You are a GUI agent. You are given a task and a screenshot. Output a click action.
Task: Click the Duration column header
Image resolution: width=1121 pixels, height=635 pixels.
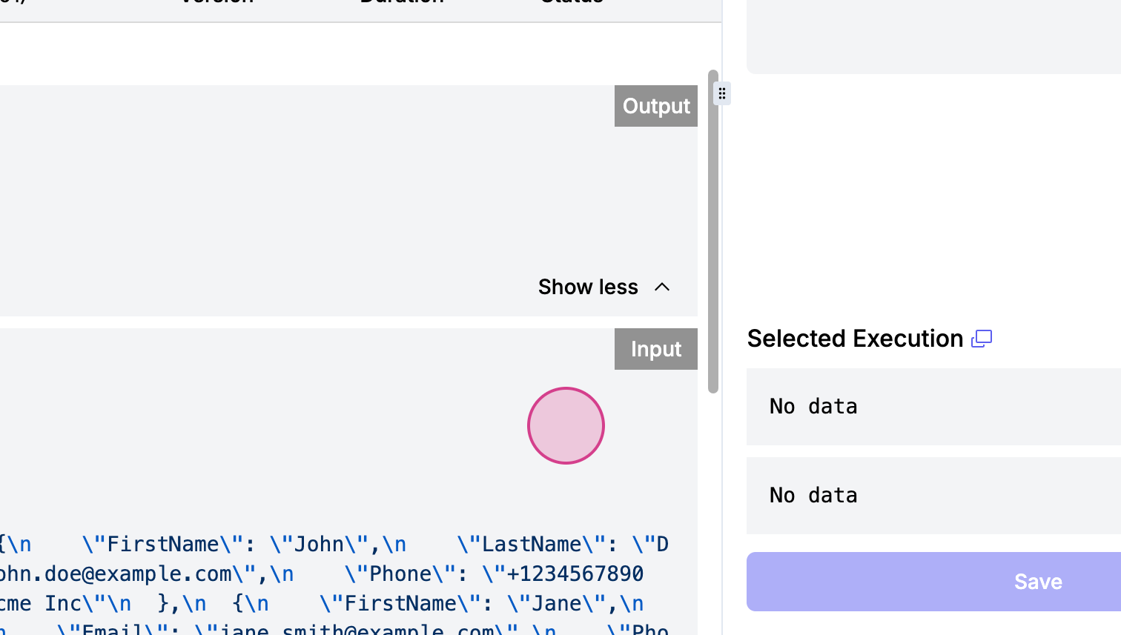click(x=402, y=2)
